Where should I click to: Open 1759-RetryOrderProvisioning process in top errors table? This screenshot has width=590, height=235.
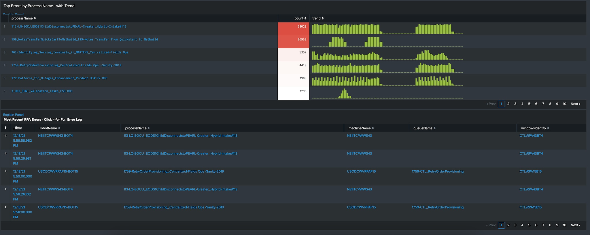tap(66, 65)
